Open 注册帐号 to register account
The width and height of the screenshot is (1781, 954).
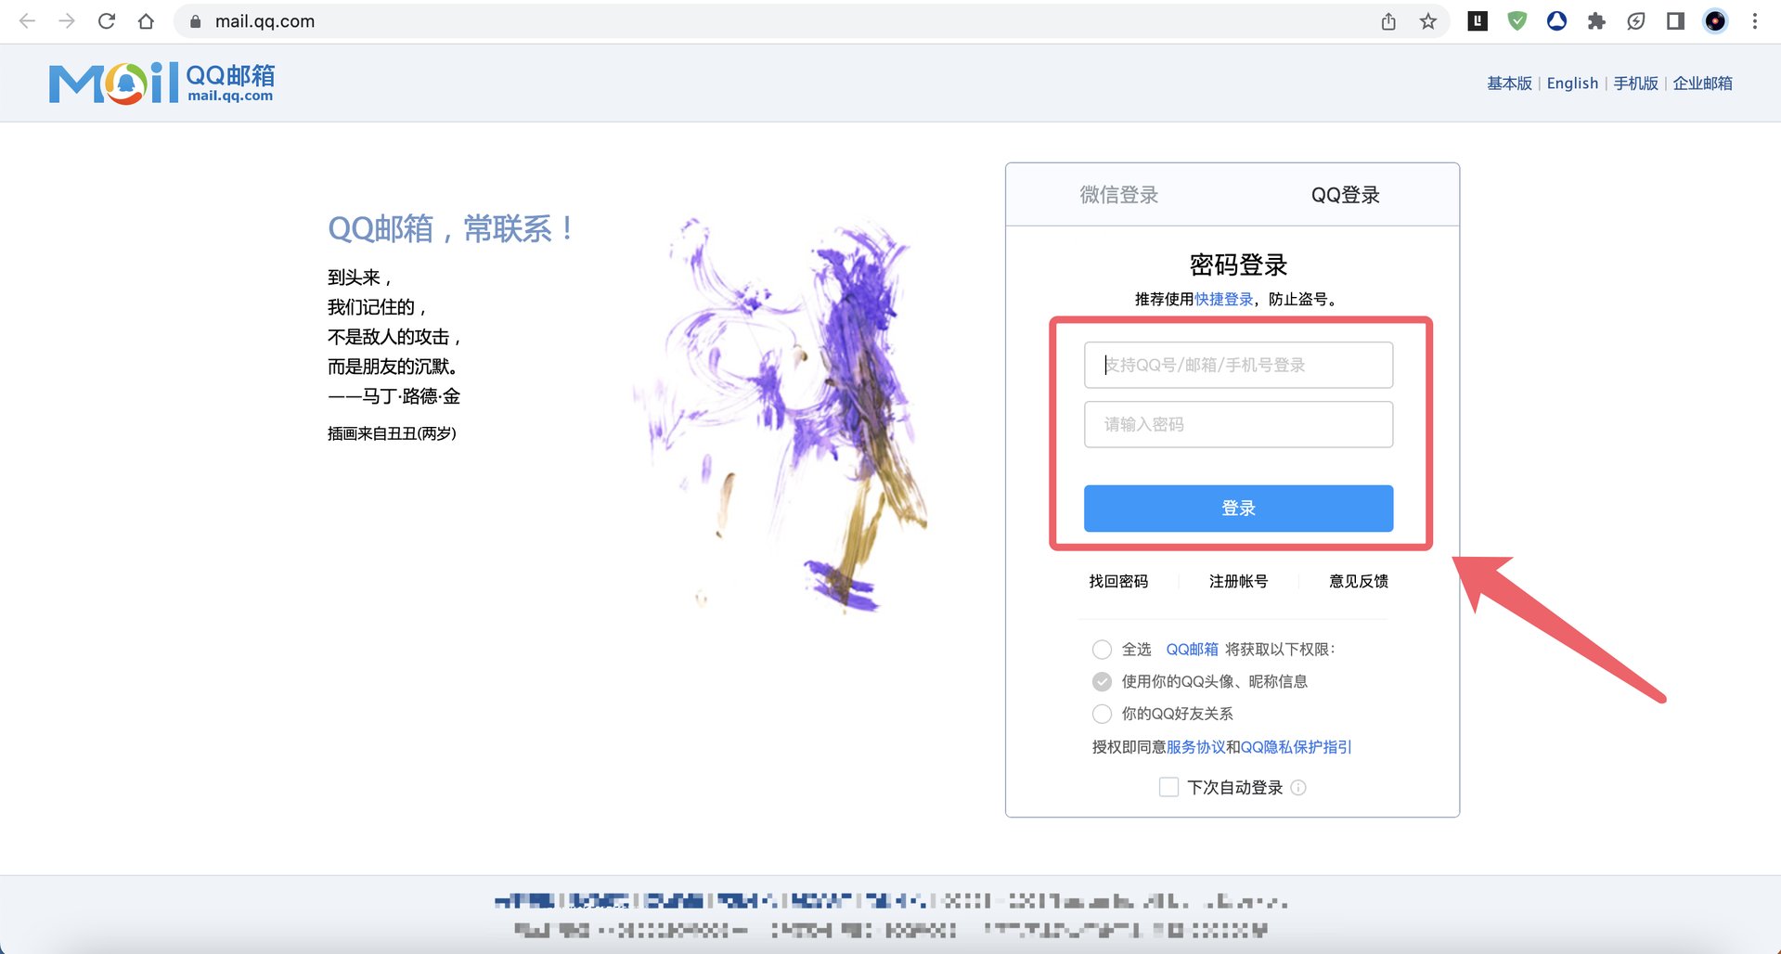(x=1238, y=581)
